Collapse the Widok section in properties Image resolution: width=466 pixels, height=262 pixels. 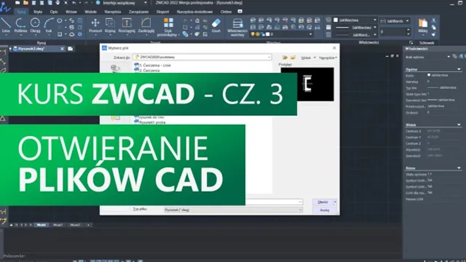pyautogui.click(x=459, y=125)
